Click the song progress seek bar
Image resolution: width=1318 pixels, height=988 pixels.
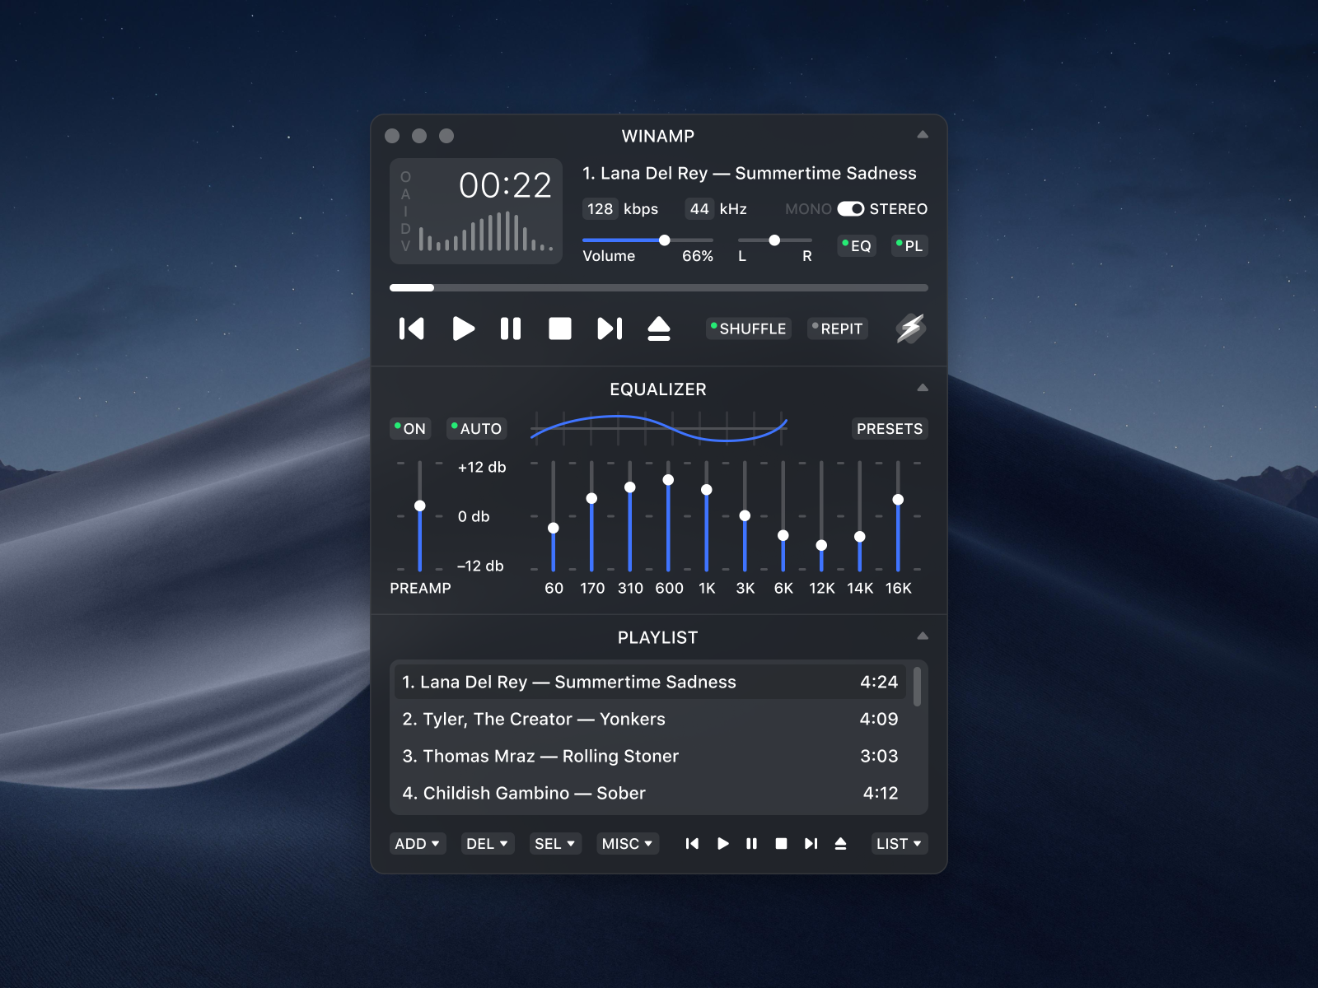click(x=659, y=287)
